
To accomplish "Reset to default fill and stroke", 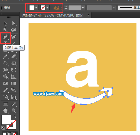I will (x=3, y=128).
